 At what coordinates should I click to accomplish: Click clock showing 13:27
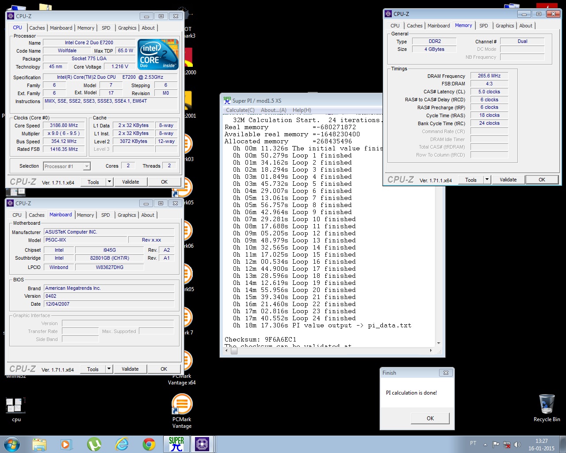click(x=541, y=441)
